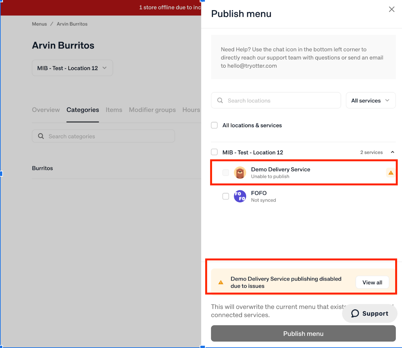This screenshot has height=348, width=402.
Task: Click the Publish menu button
Action: point(303,333)
